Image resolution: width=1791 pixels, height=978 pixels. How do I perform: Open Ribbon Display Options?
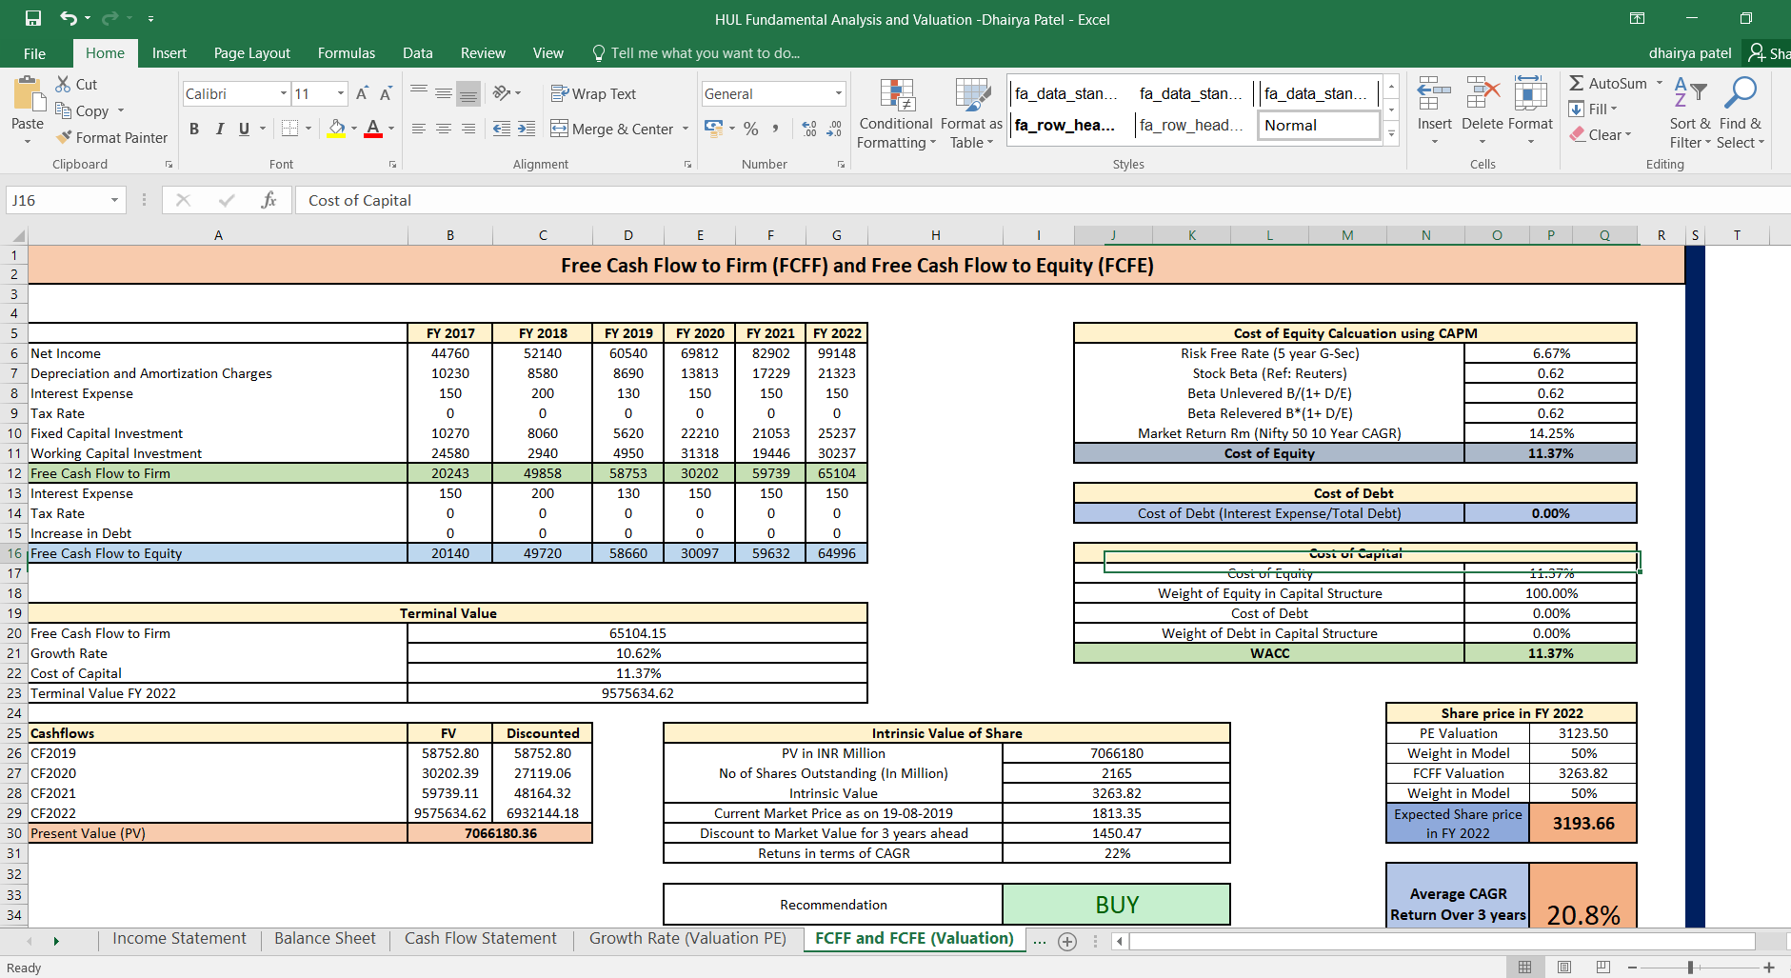pos(1637,18)
